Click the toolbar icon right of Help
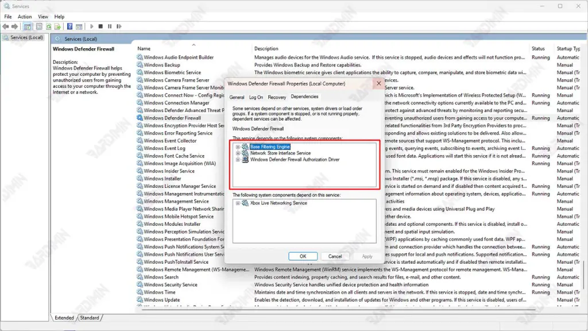 pyautogui.click(x=79, y=26)
